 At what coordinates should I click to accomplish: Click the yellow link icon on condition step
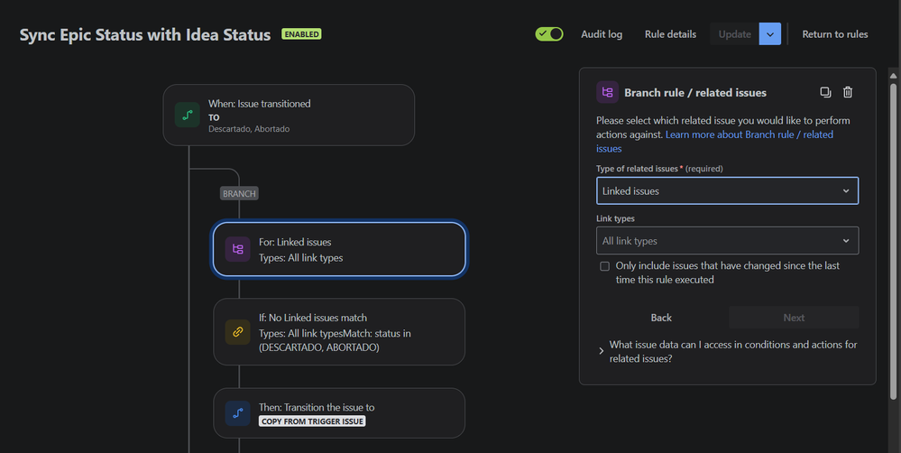[x=238, y=332]
